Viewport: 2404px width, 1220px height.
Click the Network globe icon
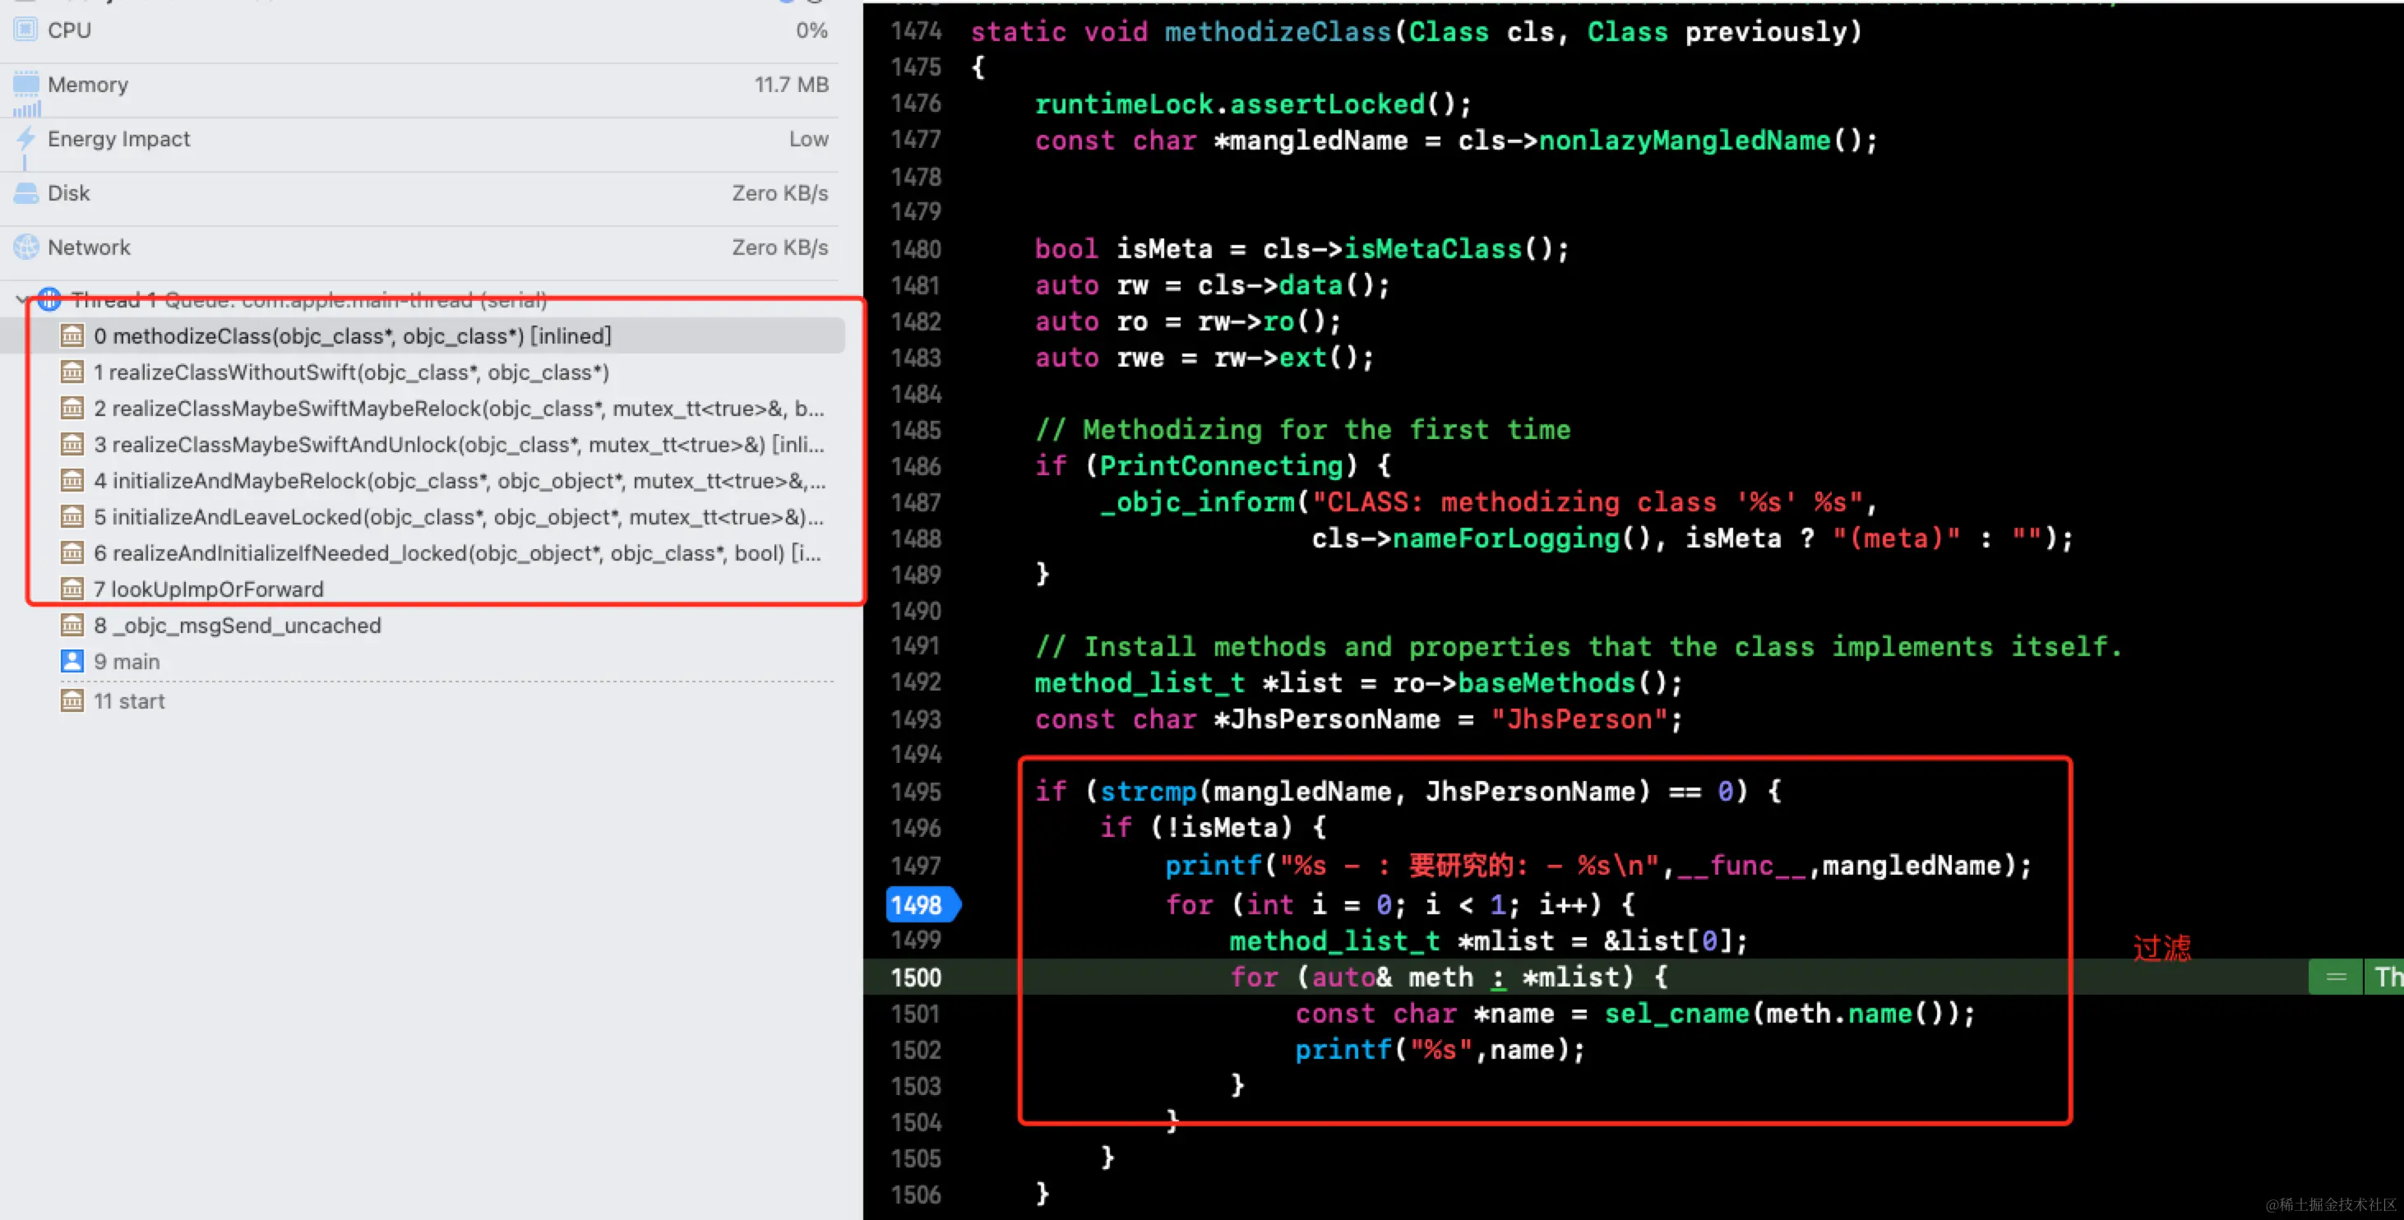[26, 247]
